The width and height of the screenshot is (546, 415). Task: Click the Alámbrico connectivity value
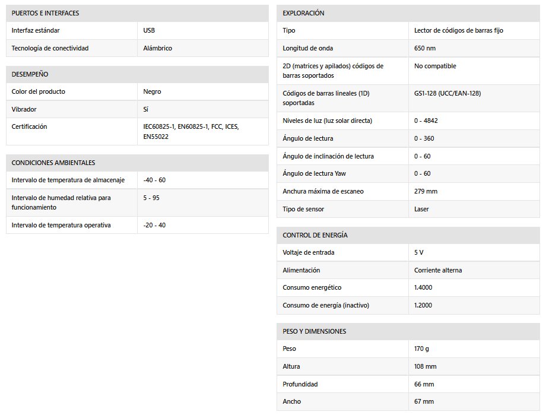coord(158,48)
